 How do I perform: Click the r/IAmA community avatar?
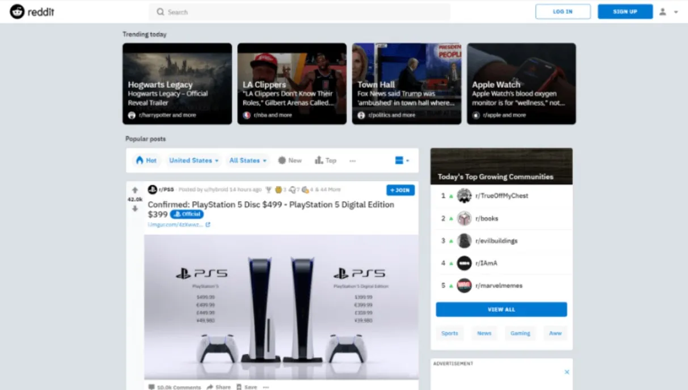coord(465,263)
